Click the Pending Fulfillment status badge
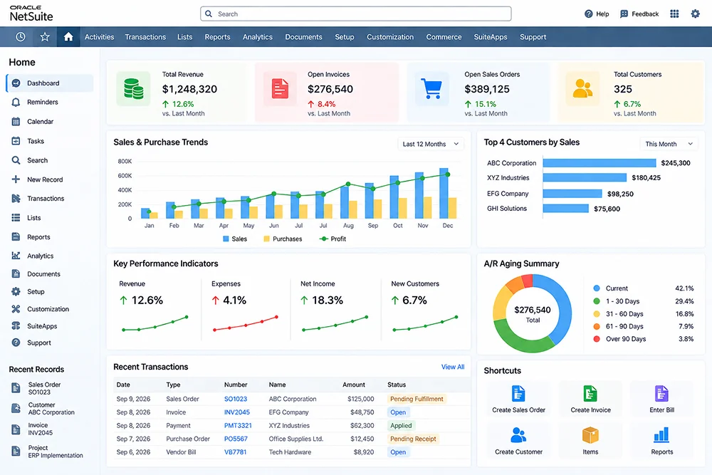Viewport: 712px width, 475px height. pyautogui.click(x=417, y=400)
